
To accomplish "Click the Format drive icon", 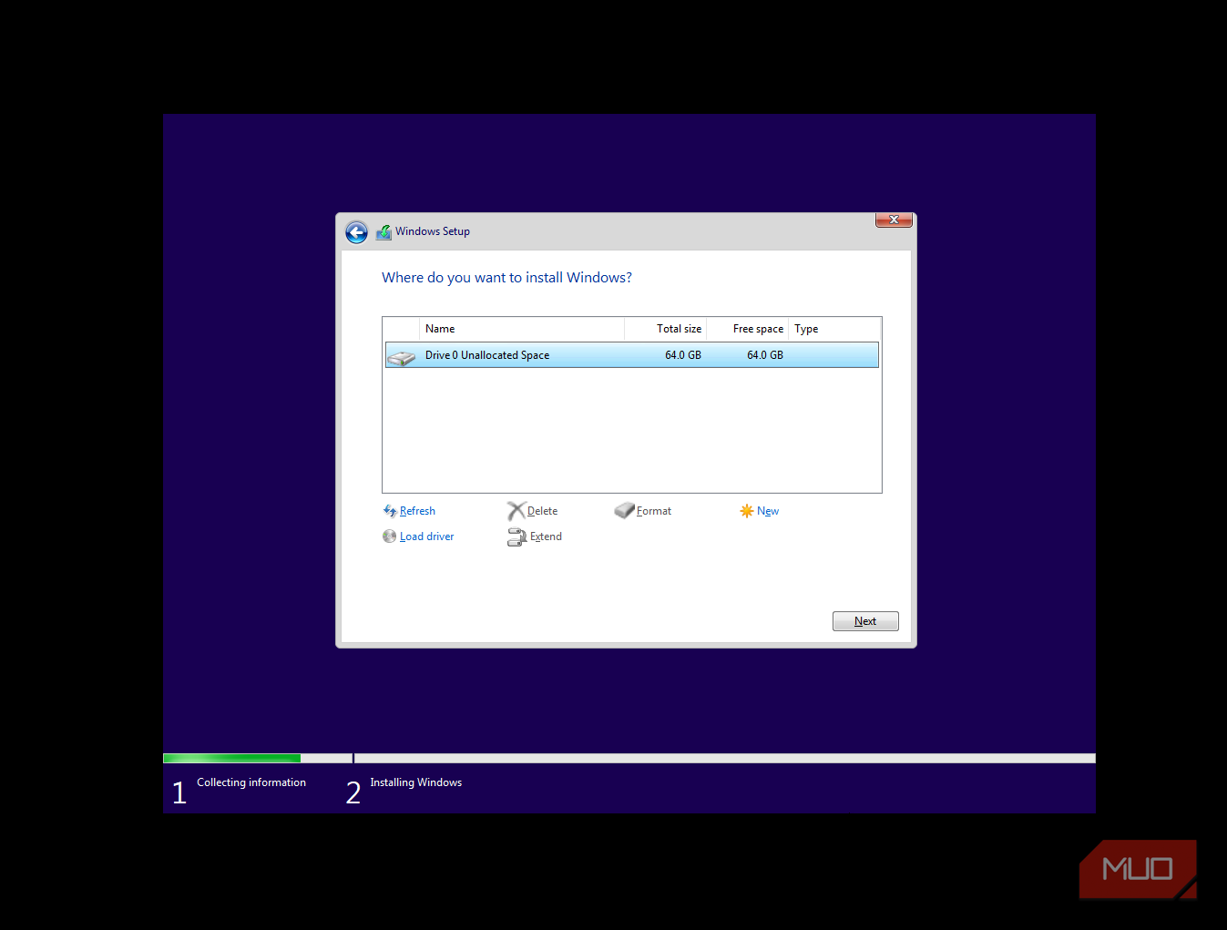I will [x=624, y=510].
